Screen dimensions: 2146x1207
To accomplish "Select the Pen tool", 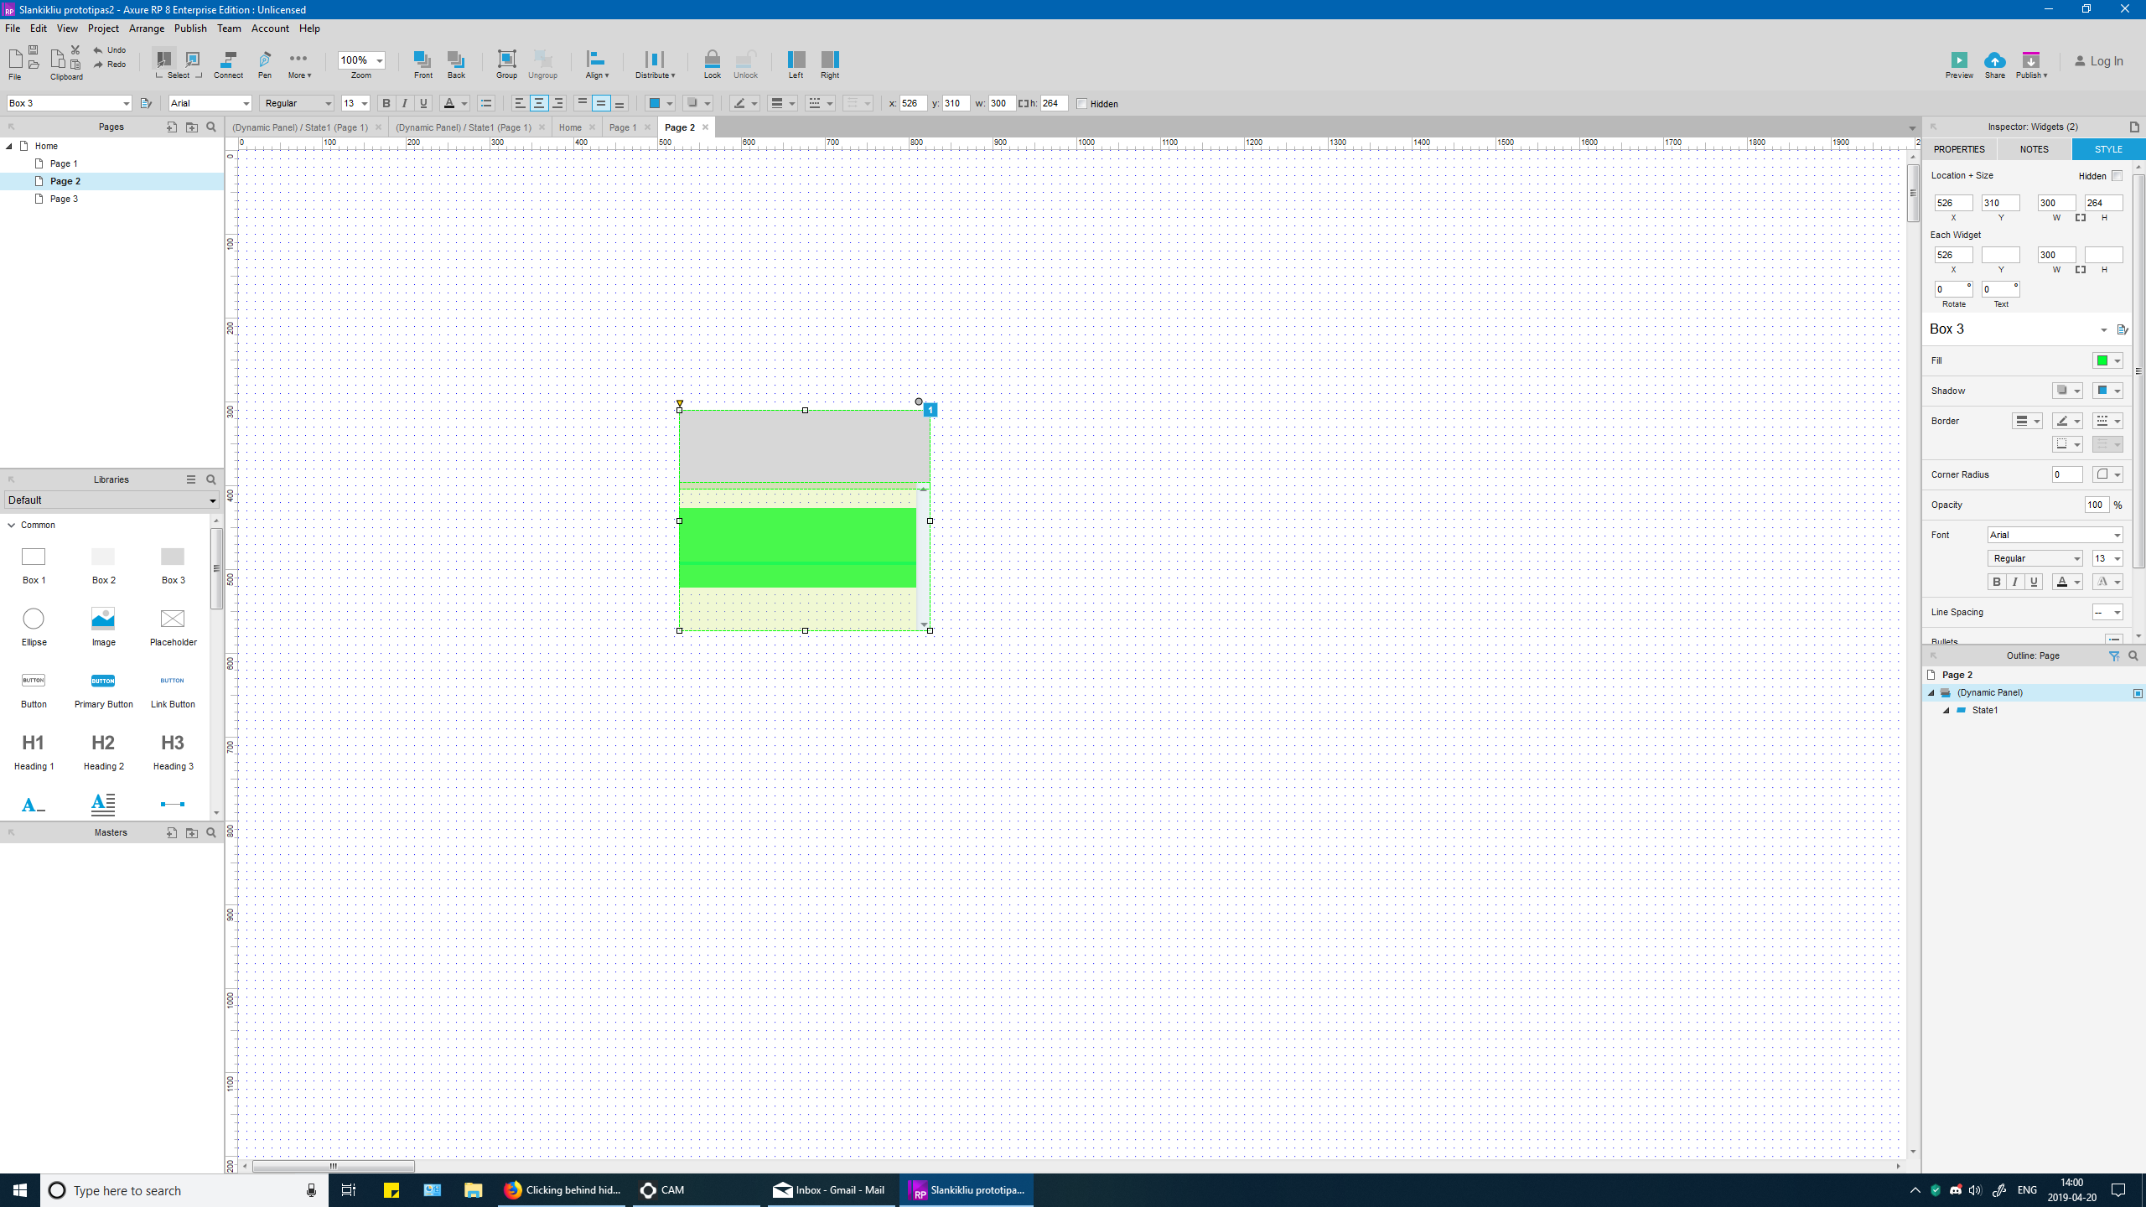I will tap(265, 60).
